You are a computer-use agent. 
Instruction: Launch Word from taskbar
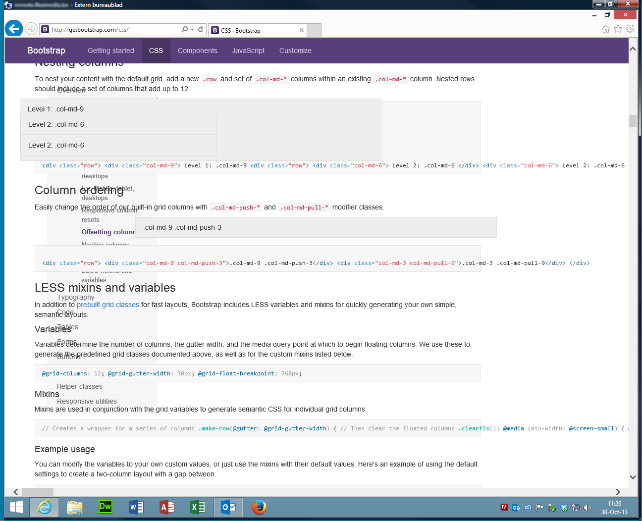coord(136,507)
